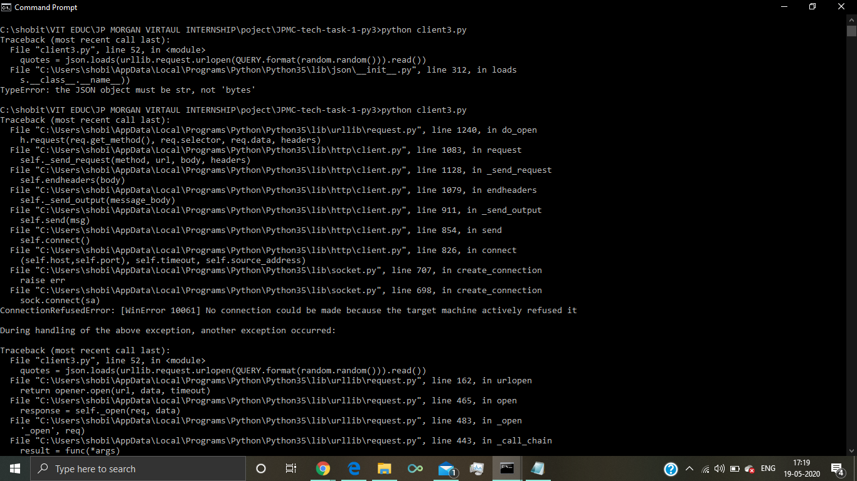Open the Action Center notifications icon
Viewport: 857px width, 481px height.
[x=837, y=468]
